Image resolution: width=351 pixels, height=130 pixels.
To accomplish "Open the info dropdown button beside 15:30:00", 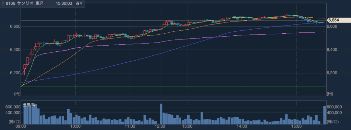I will 79,3.
